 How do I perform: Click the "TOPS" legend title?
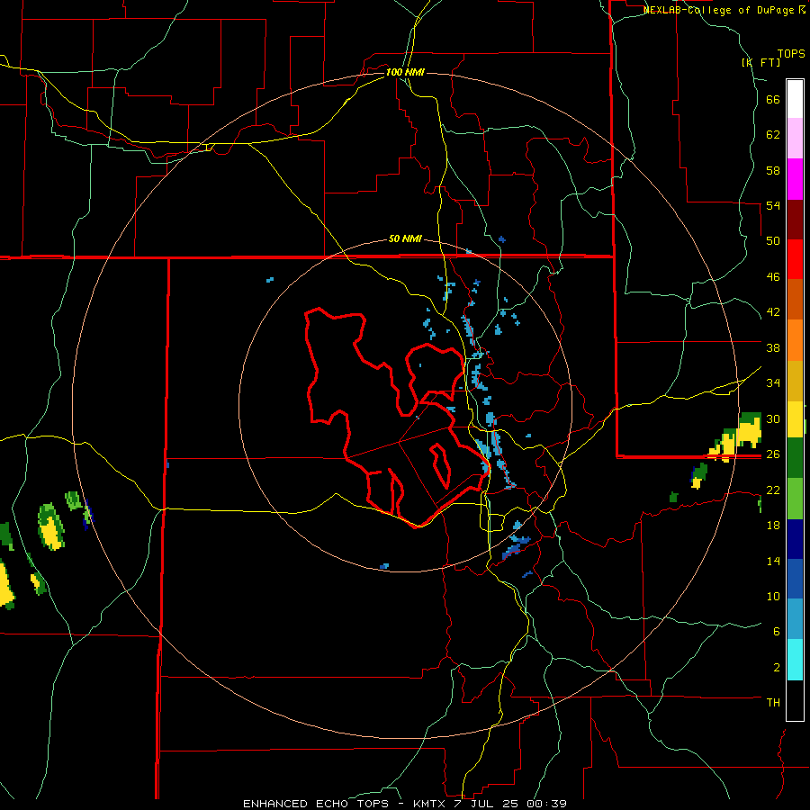[791, 54]
